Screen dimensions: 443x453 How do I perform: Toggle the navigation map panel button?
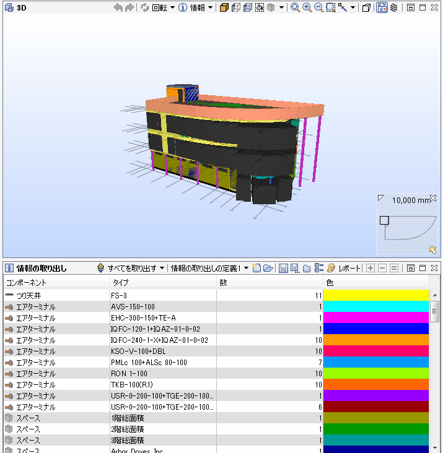click(x=382, y=7)
